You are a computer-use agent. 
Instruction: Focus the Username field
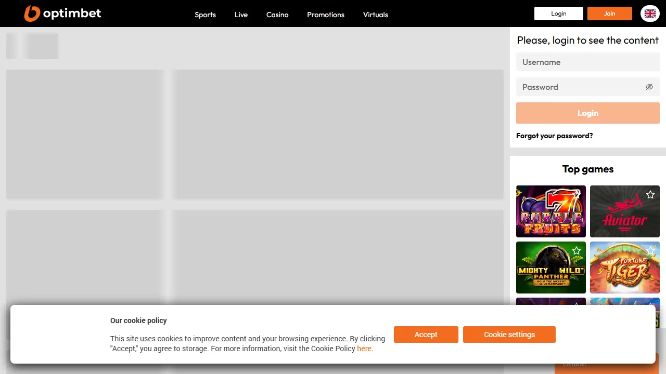pyautogui.click(x=588, y=62)
